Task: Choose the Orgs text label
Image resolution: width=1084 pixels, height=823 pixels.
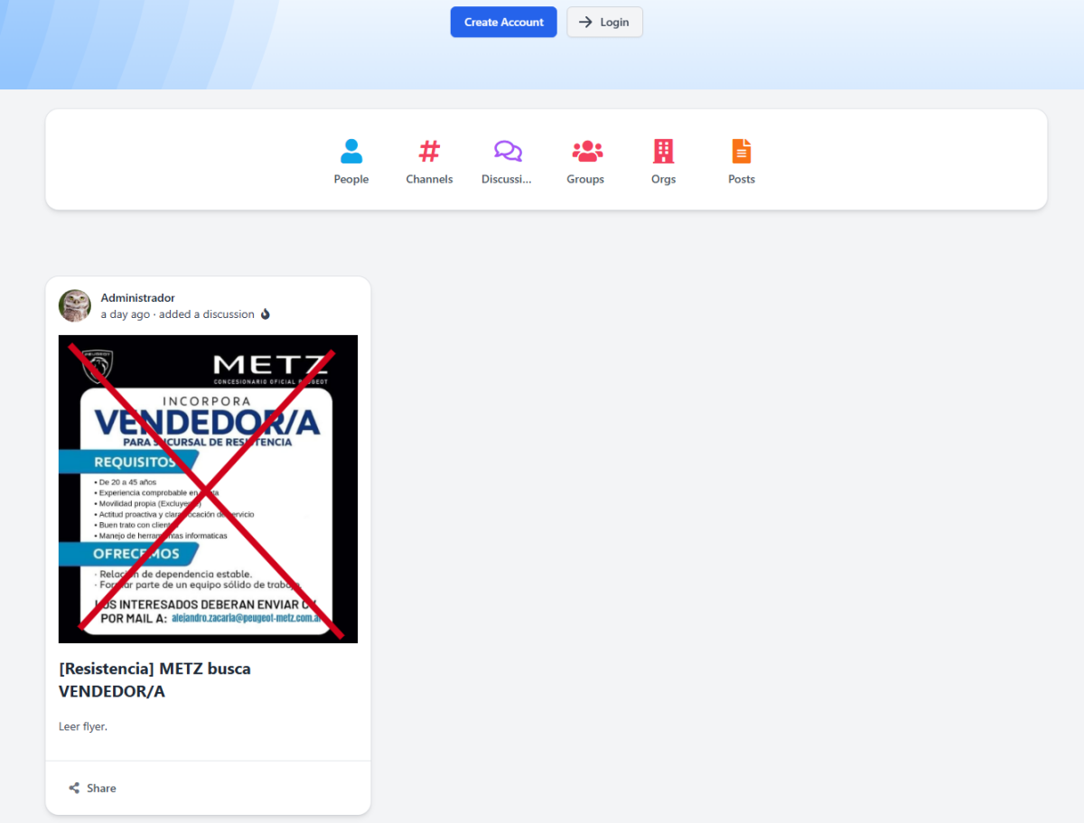Action: (x=663, y=179)
